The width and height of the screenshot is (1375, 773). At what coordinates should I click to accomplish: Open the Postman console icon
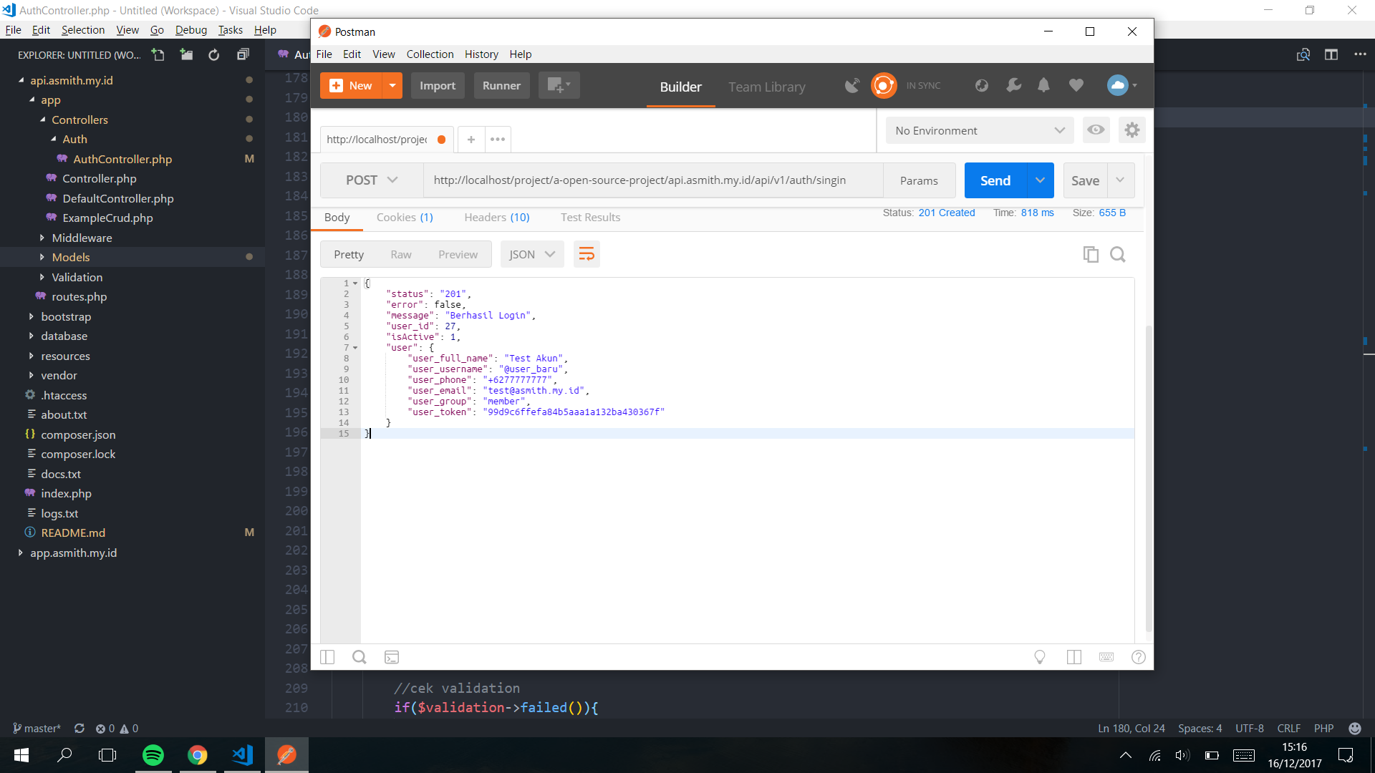[392, 657]
